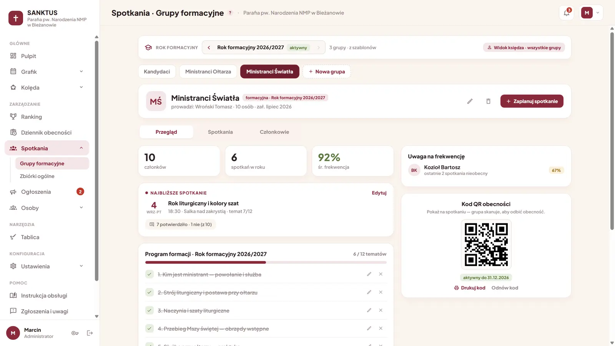Screen dimensions: 615x346
Task: Edit topic 3 Naczynia i szaty liturgiczne
Action: pyautogui.click(x=369, y=310)
